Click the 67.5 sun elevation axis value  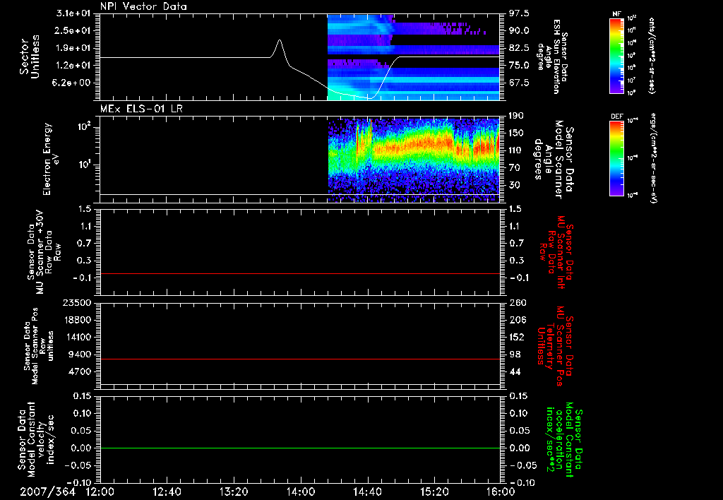point(519,83)
